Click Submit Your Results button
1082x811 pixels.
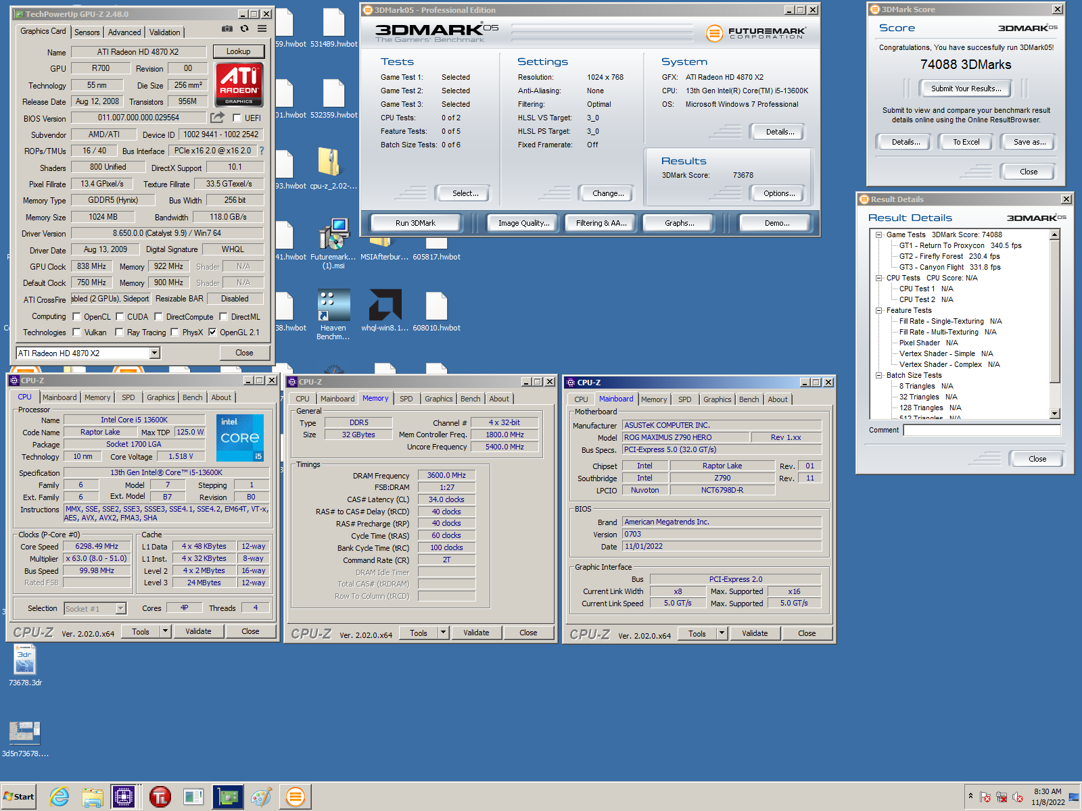click(966, 89)
